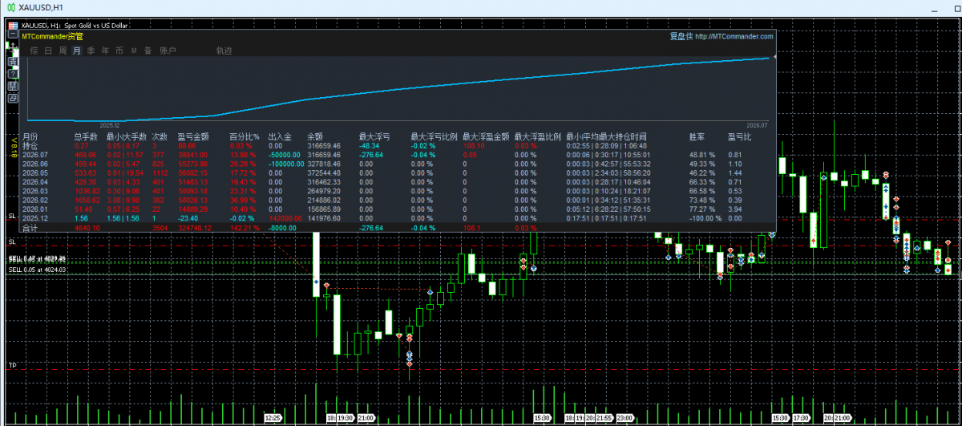This screenshot has width=962, height=426.
Task: Click the 372544.48 balance value
Action: point(324,172)
